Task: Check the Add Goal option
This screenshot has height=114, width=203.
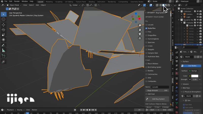Action: (x=146, y=94)
